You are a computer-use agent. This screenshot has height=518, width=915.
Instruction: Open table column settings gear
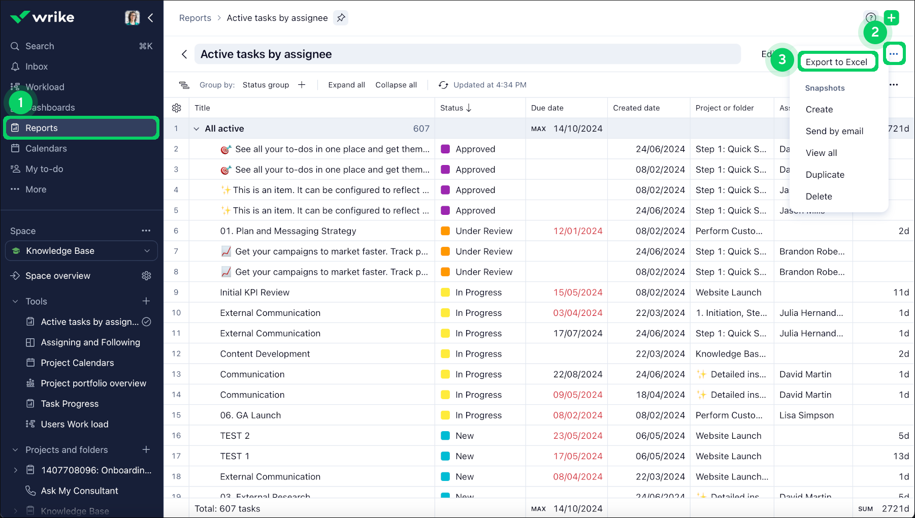click(177, 108)
